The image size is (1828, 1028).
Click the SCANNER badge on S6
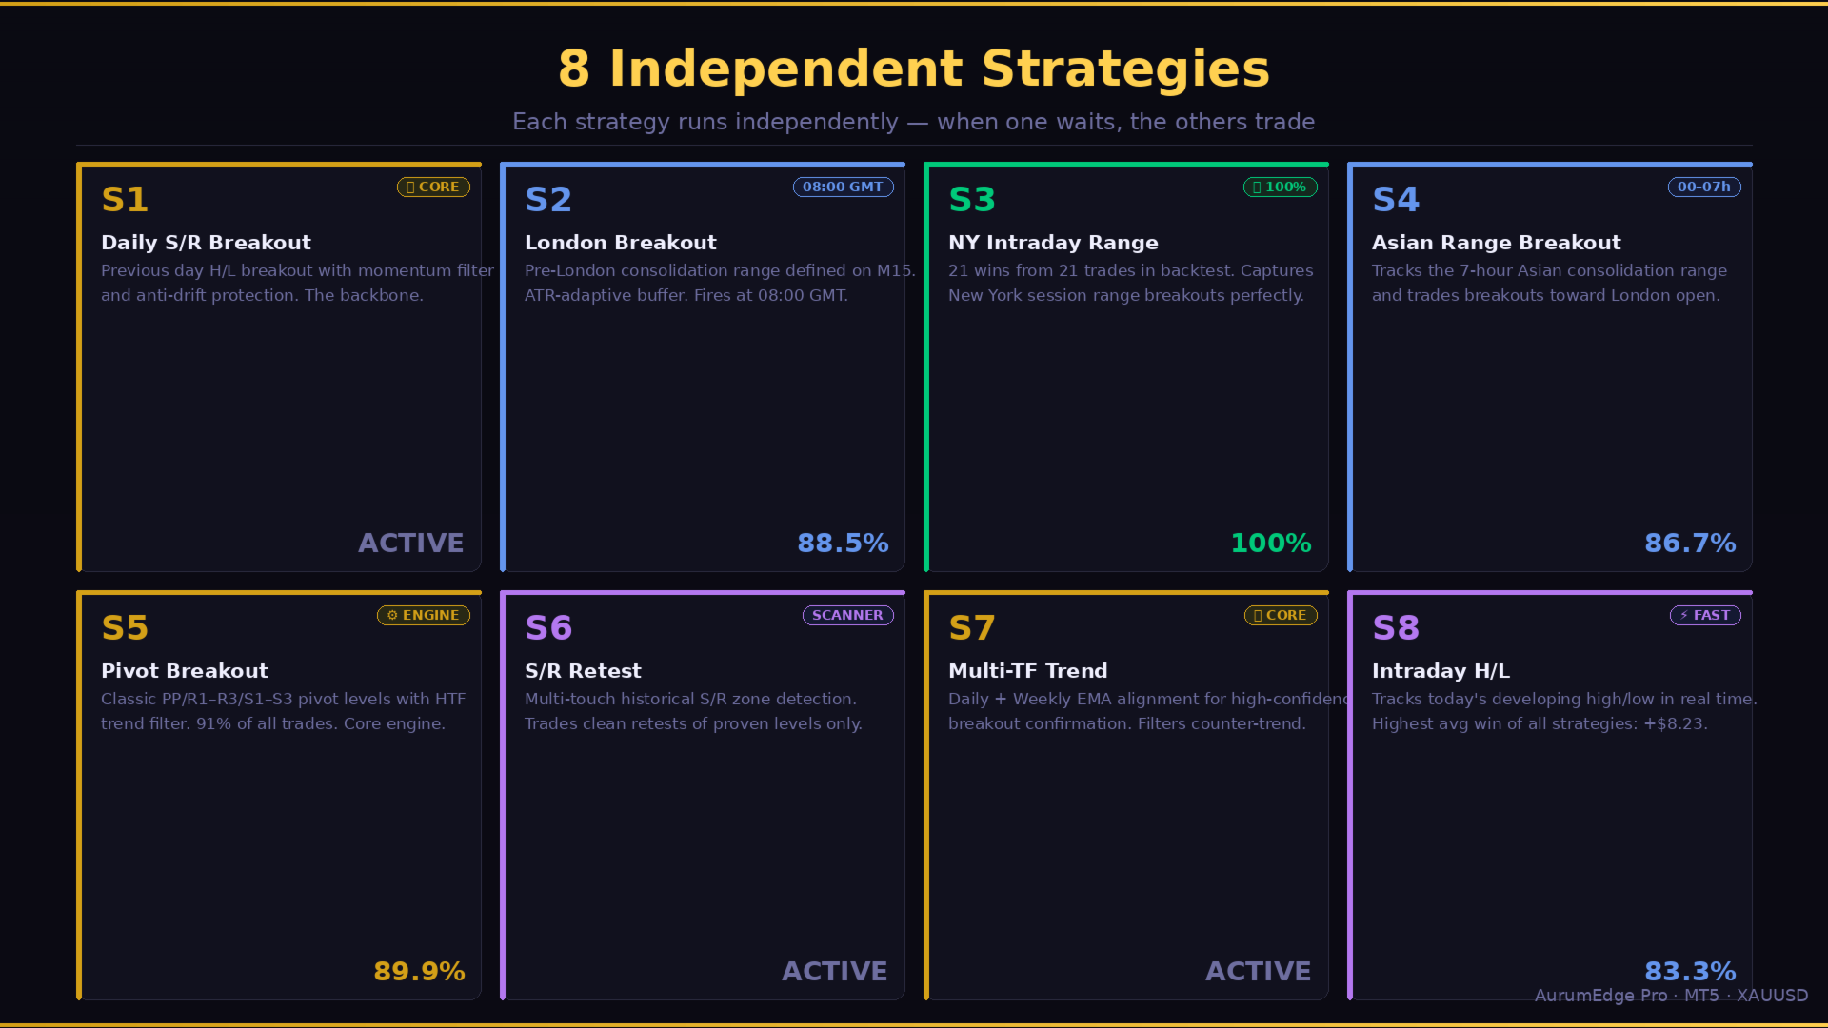[x=847, y=616]
